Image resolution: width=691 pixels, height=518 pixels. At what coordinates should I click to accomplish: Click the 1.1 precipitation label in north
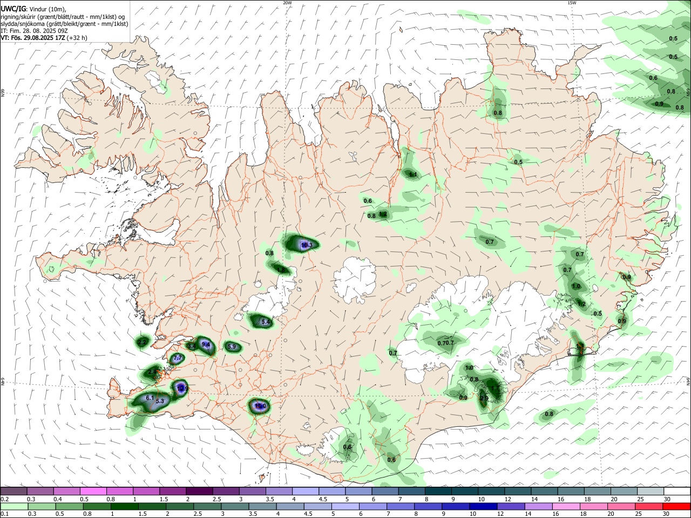tap(413, 174)
